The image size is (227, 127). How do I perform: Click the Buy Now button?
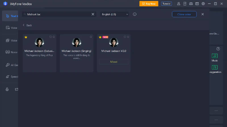(x=149, y=4)
